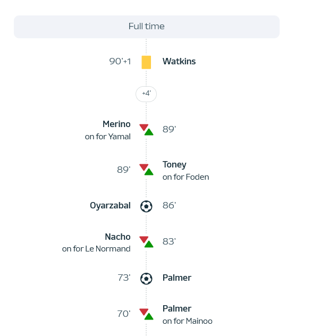This screenshot has height=336, width=328.
Task: Click the substitution arrows for Nacho
Action: click(x=146, y=242)
